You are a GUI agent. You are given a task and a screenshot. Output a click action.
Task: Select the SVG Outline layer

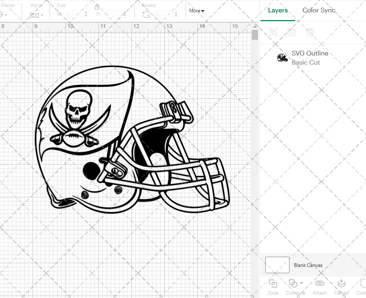coord(310,58)
